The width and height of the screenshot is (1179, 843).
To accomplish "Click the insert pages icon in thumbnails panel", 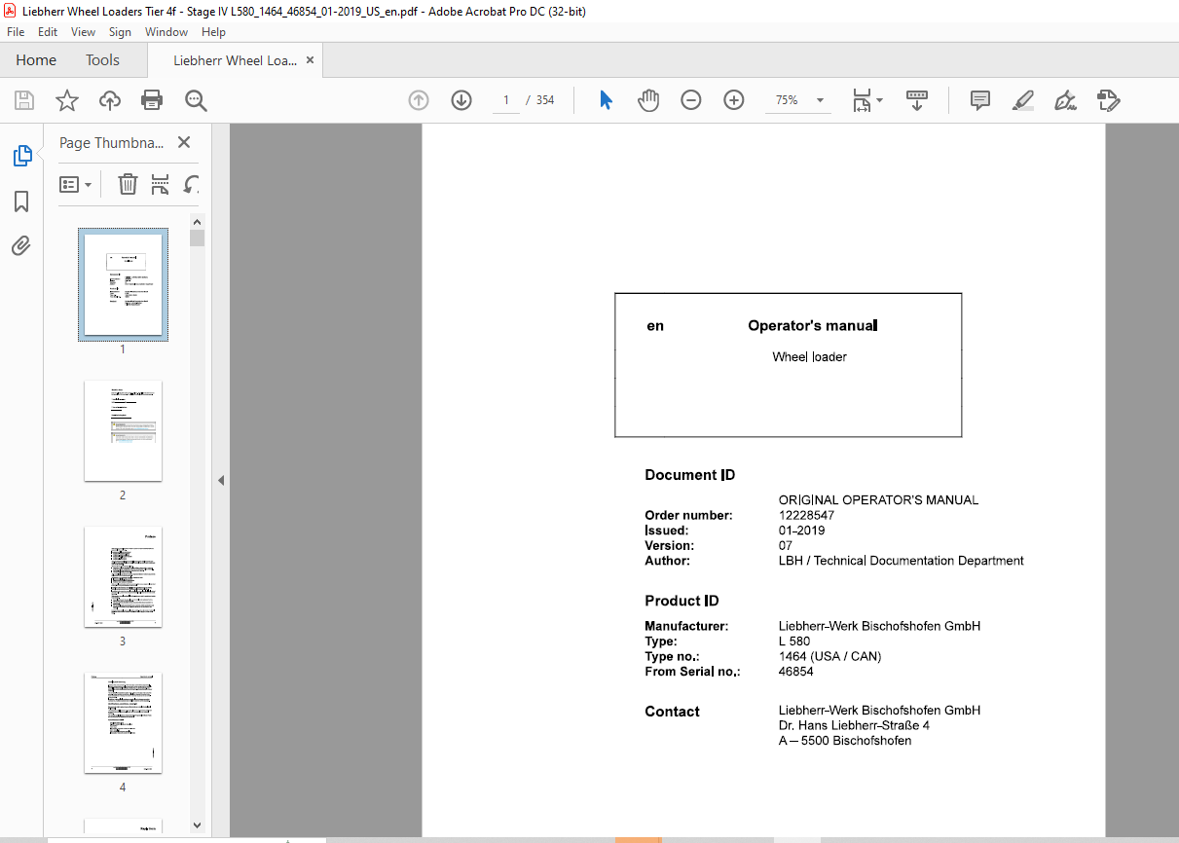I will pos(161,184).
